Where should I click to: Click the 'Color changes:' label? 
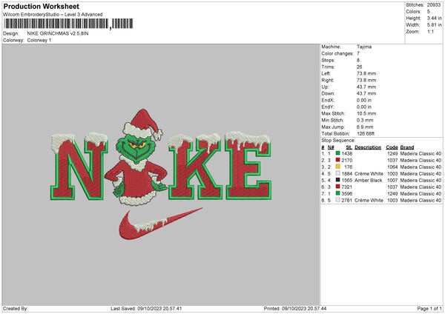pos(337,53)
